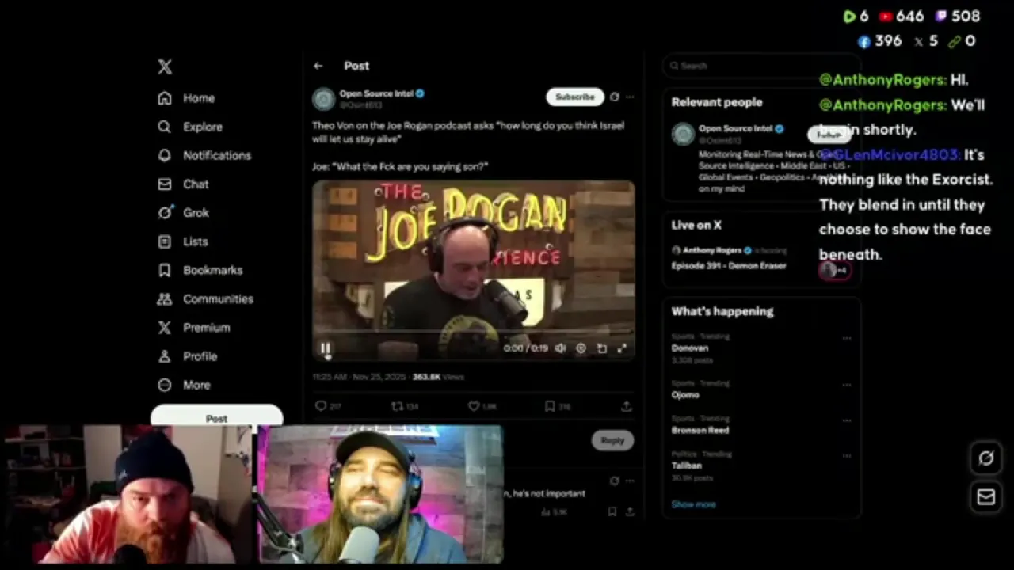This screenshot has height=570, width=1014.
Task: Expand the More menu in sidebar
Action: (184, 385)
